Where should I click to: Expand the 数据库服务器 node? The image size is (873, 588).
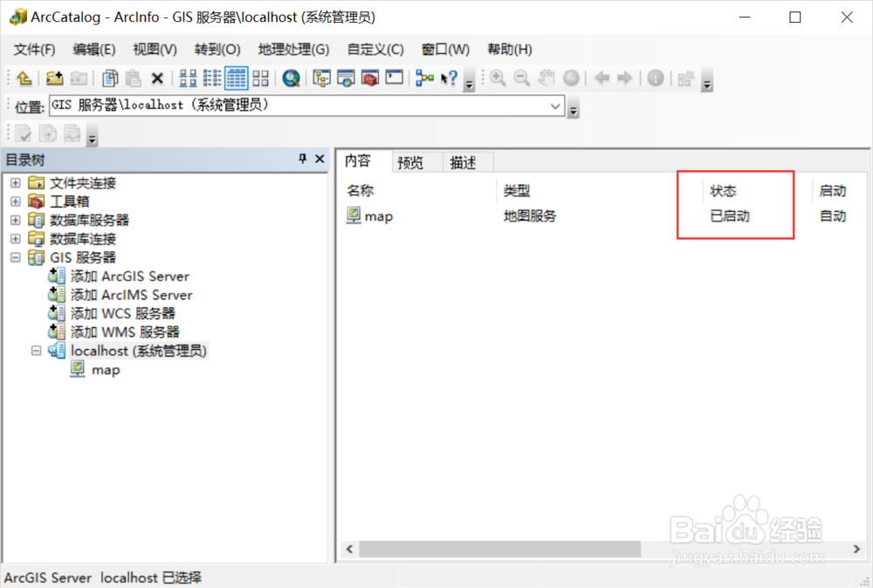(16, 220)
